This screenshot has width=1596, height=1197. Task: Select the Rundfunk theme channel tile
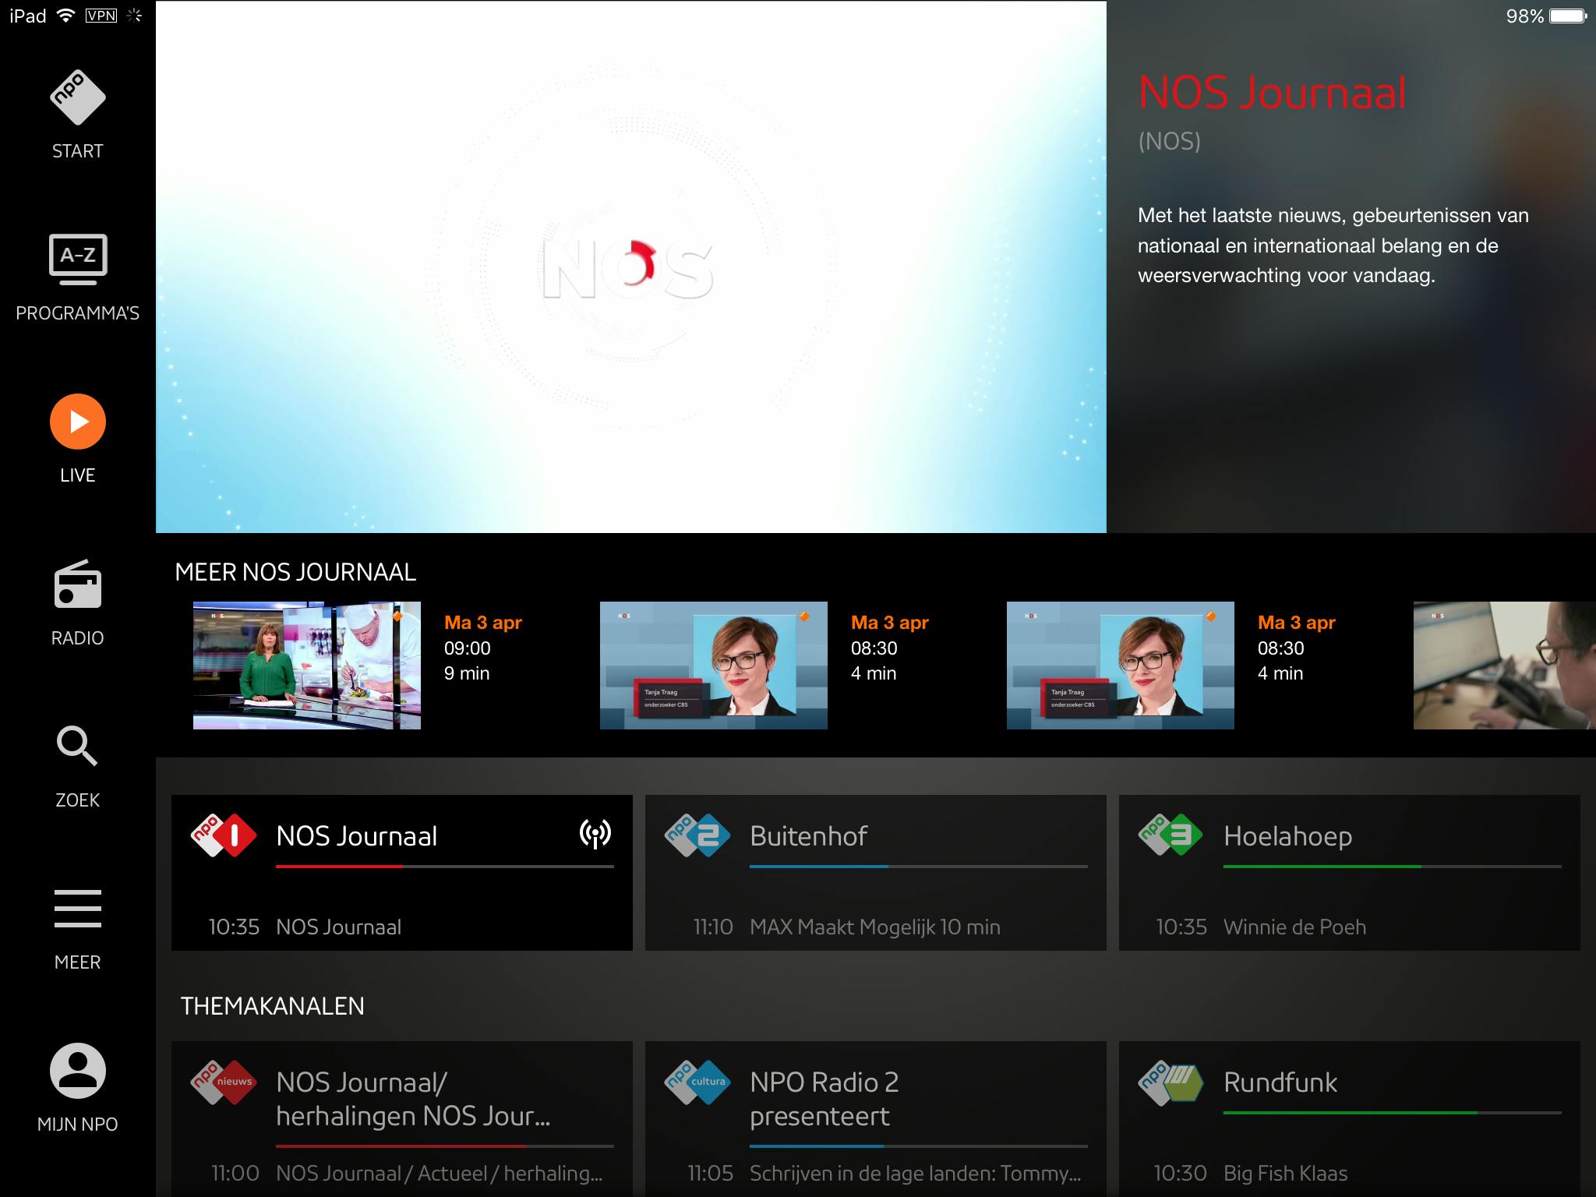1349,1114
